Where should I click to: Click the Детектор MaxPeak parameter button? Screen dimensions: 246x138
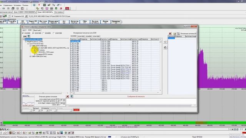coord(75,22)
